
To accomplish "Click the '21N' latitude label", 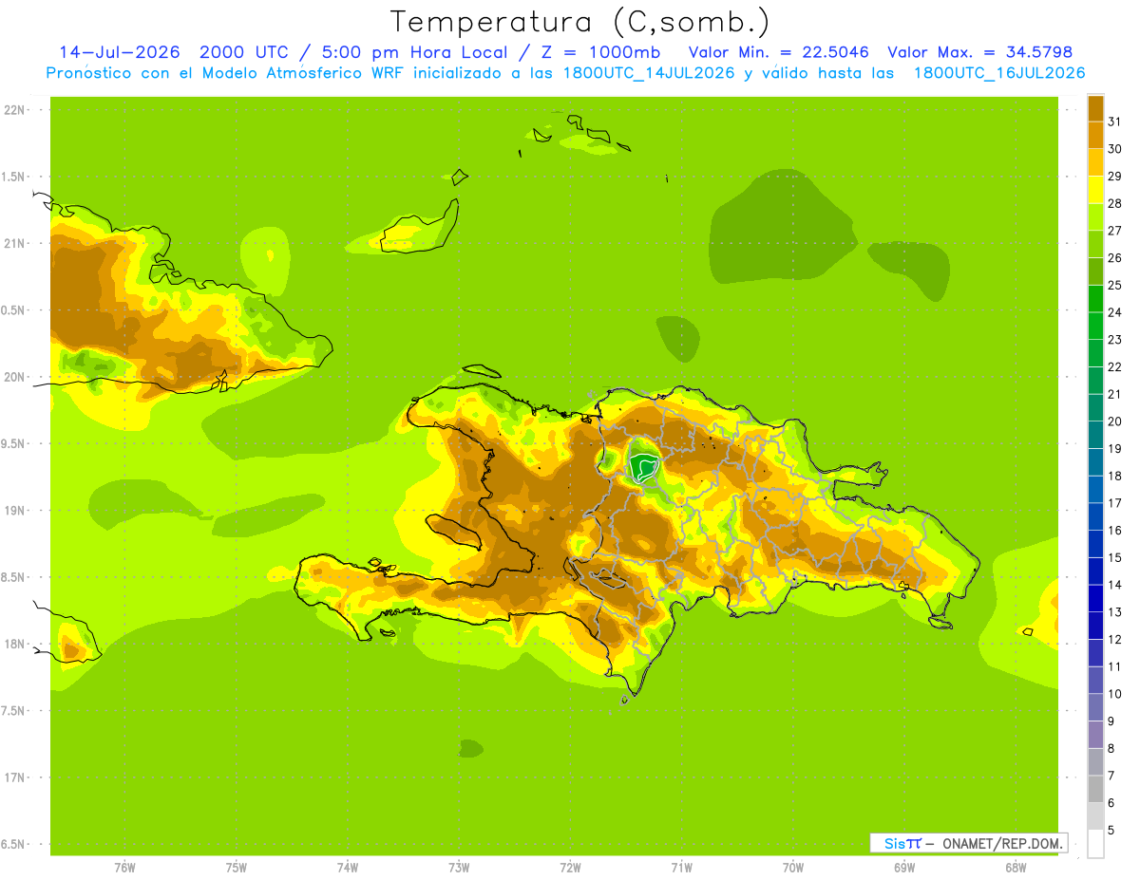I will coord(14,244).
